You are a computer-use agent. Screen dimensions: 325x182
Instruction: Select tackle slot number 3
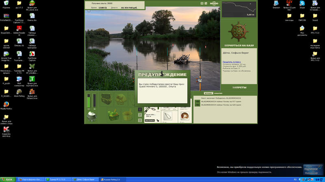(x=140, y=120)
